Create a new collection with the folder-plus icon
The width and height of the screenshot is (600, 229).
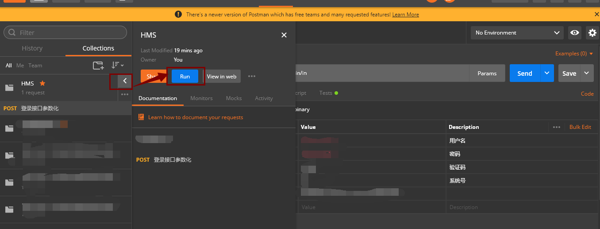point(98,66)
